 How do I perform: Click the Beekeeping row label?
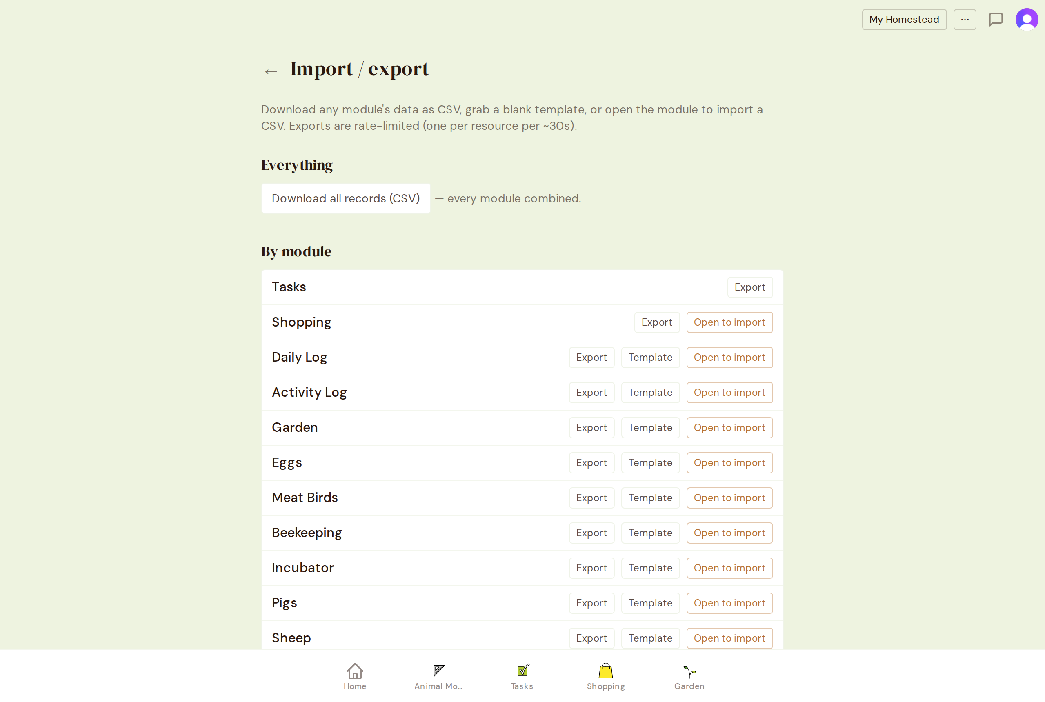pyautogui.click(x=307, y=533)
